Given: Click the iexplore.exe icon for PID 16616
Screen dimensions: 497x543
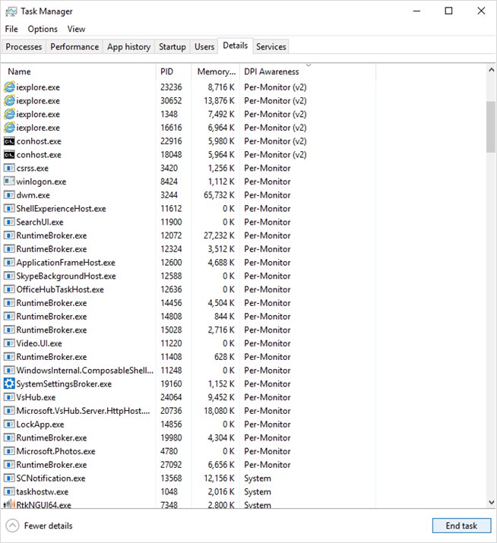Looking at the screenshot, I should pos(9,128).
